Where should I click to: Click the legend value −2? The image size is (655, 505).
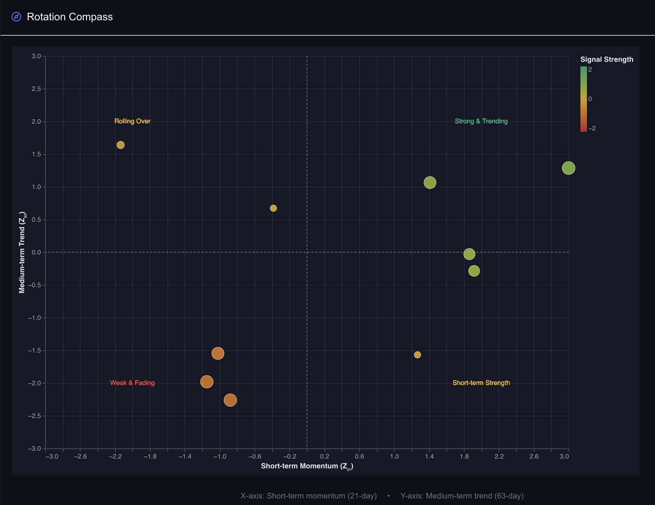coord(592,129)
